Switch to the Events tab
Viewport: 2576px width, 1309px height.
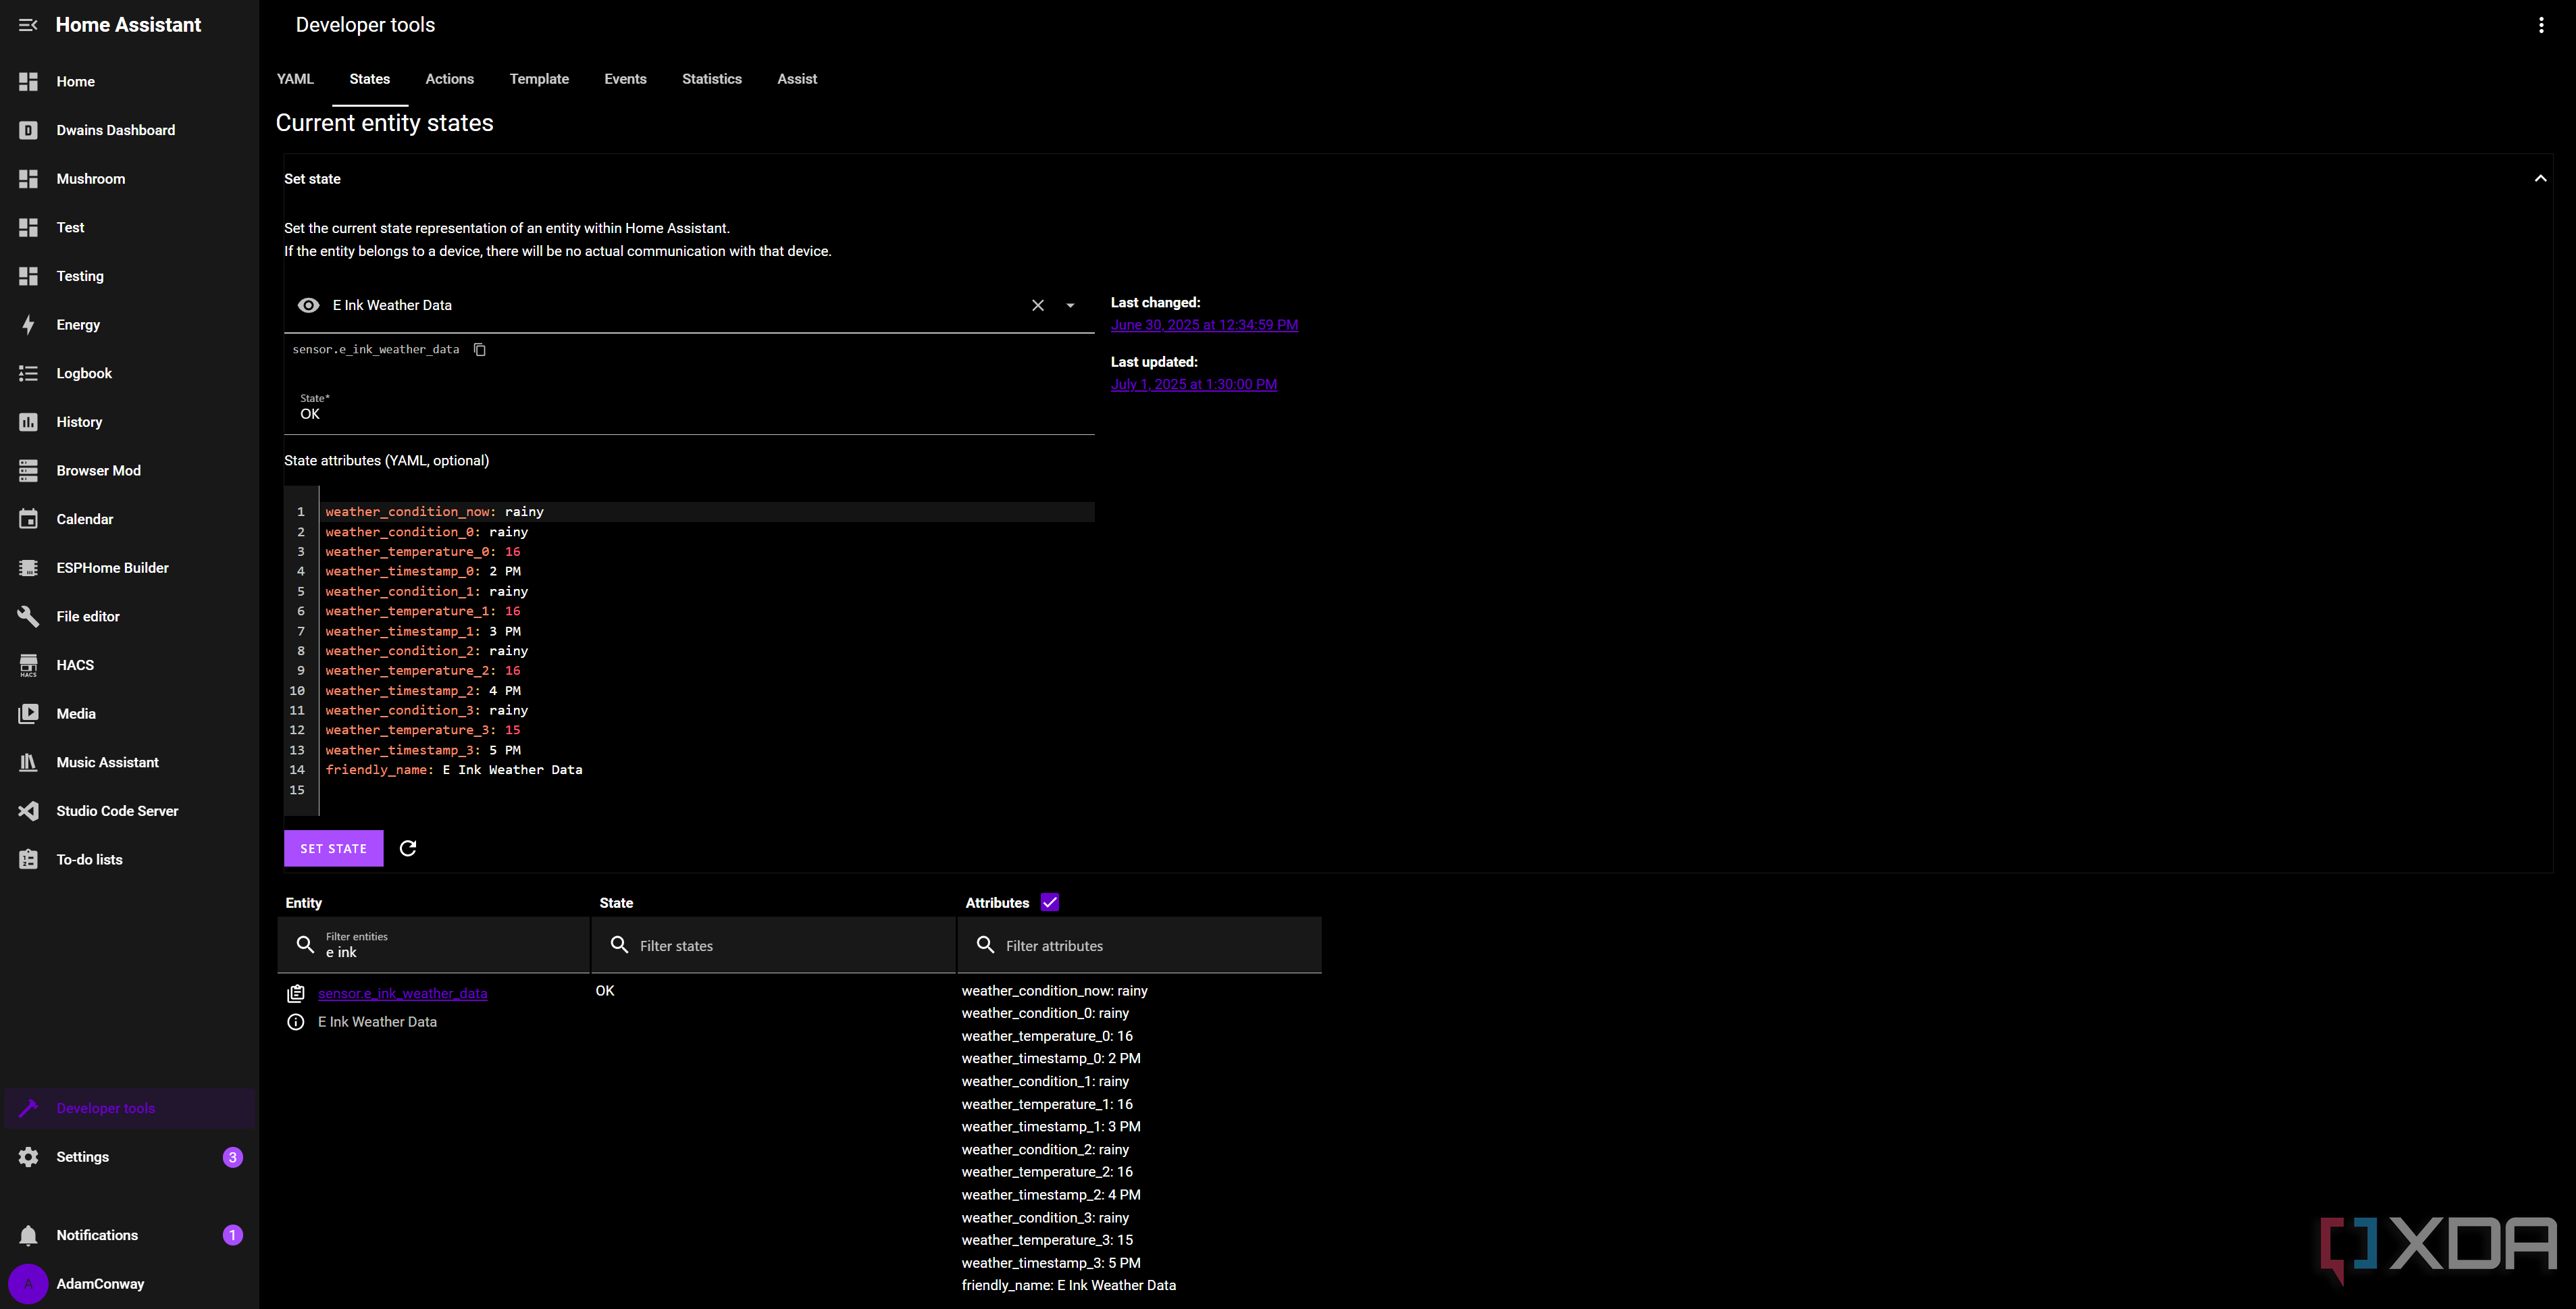625,79
